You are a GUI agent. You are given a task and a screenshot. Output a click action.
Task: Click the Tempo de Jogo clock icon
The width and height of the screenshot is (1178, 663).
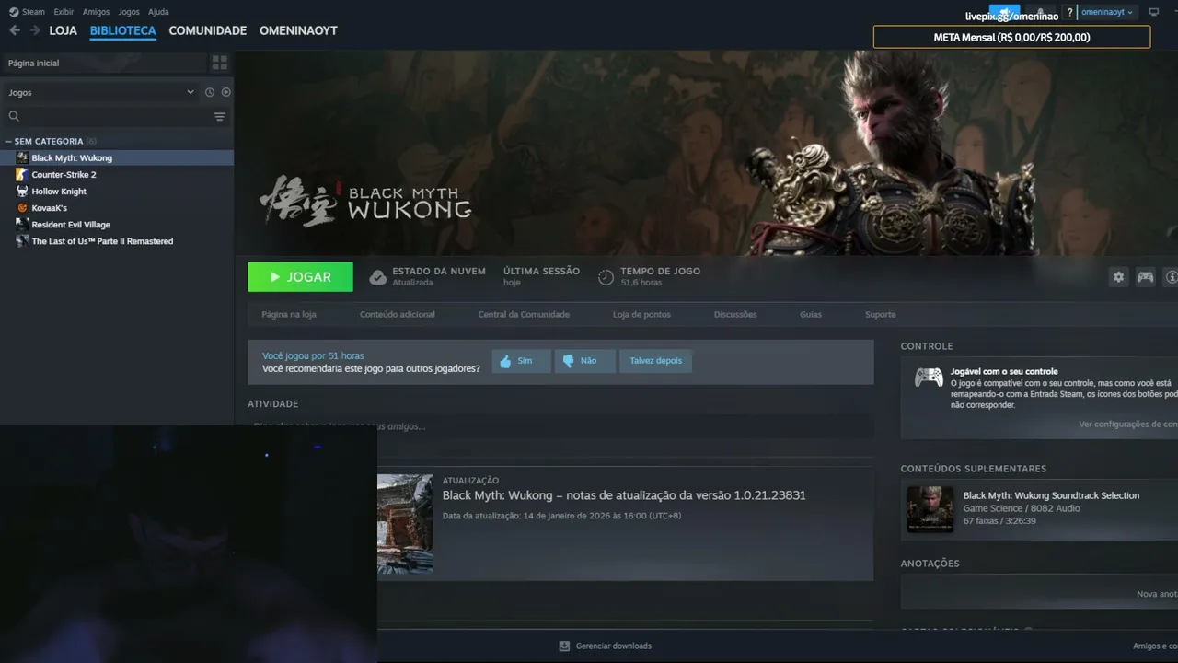coord(606,277)
